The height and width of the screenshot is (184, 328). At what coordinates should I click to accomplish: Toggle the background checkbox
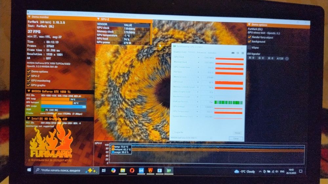[249, 42]
